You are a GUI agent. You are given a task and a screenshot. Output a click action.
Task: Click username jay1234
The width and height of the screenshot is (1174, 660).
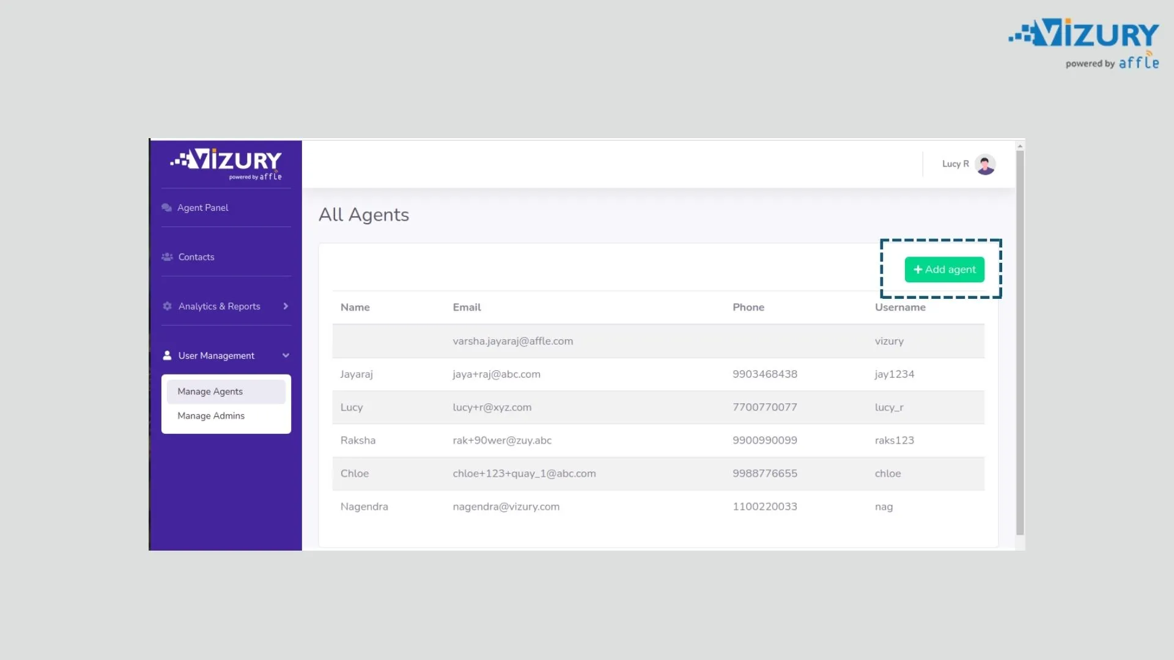tap(895, 374)
